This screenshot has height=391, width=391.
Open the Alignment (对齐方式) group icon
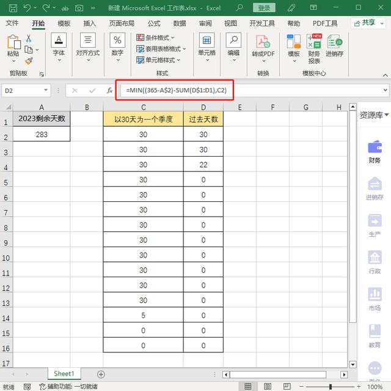[x=88, y=40]
